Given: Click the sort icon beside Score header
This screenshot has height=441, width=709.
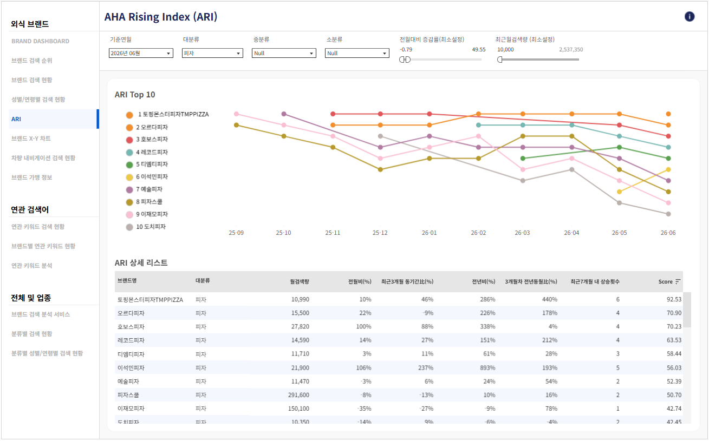Looking at the screenshot, I should tap(678, 282).
